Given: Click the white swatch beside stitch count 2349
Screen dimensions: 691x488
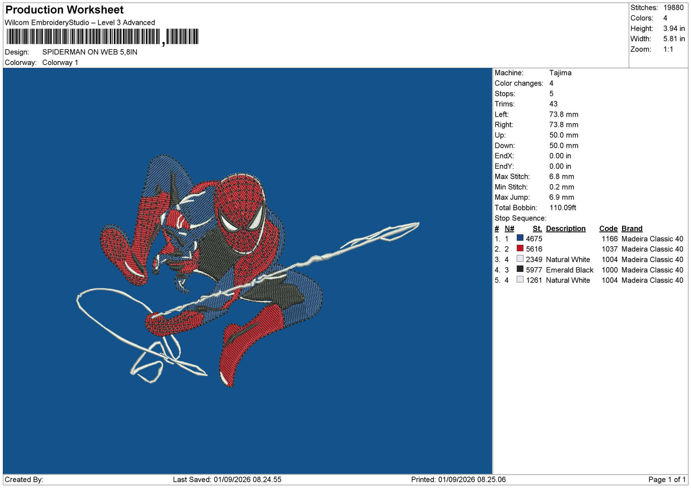Looking at the screenshot, I should pyautogui.click(x=520, y=259).
